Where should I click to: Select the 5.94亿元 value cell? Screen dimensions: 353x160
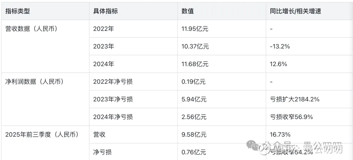[194, 99]
